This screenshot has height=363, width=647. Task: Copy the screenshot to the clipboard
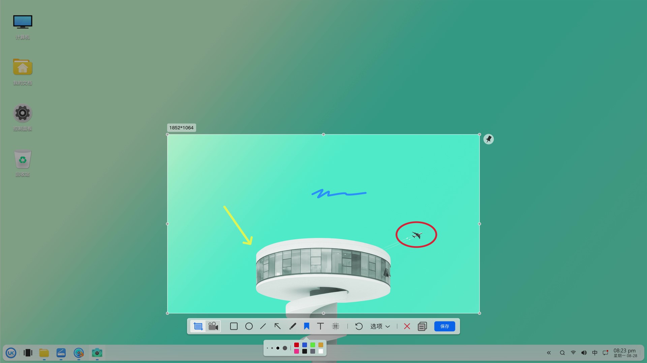tap(422, 326)
